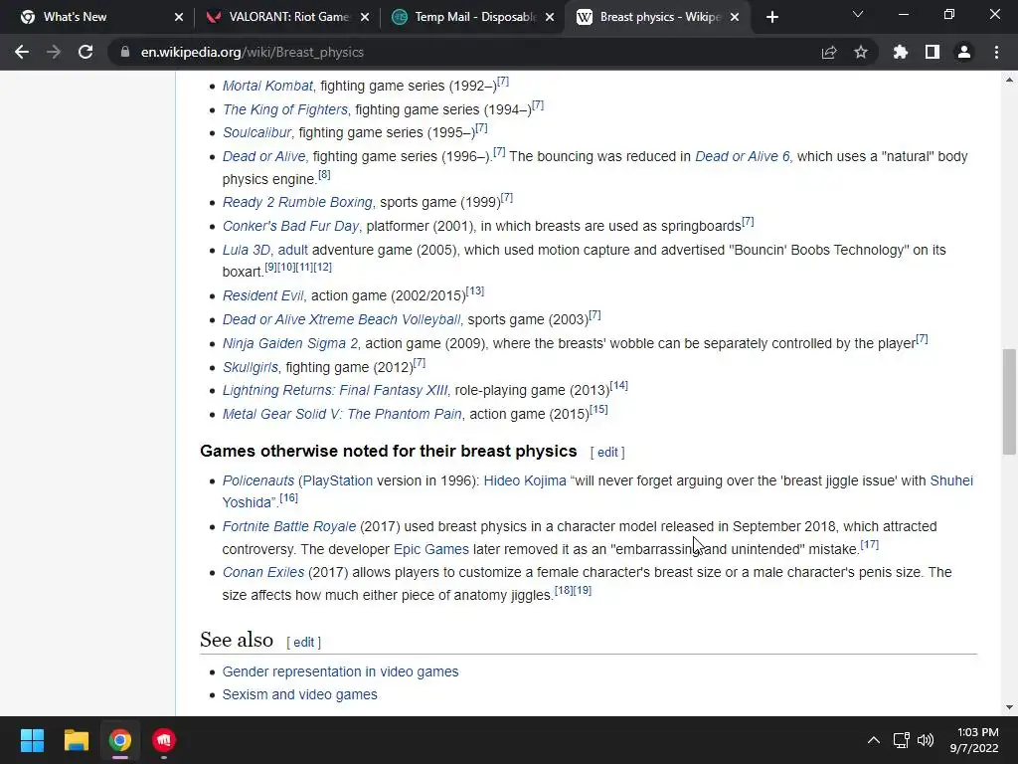Viewport: 1018px width, 764px height.
Task: Switch to the Temp Mail tab
Action: click(x=472, y=17)
